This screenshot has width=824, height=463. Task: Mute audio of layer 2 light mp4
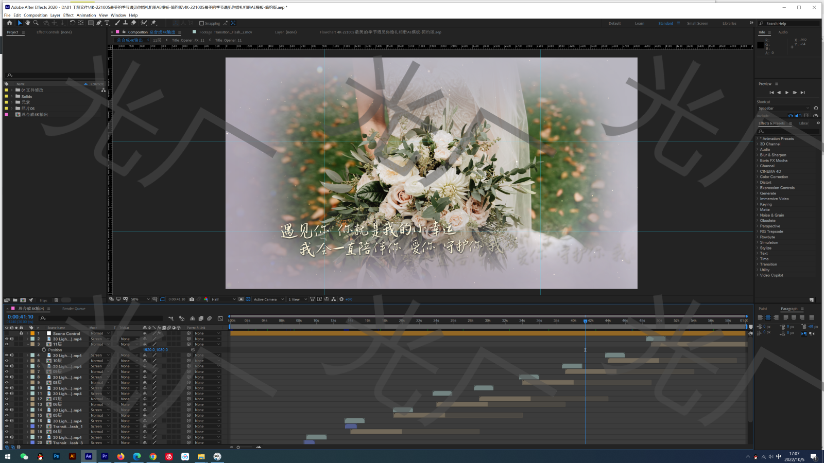(x=11, y=339)
